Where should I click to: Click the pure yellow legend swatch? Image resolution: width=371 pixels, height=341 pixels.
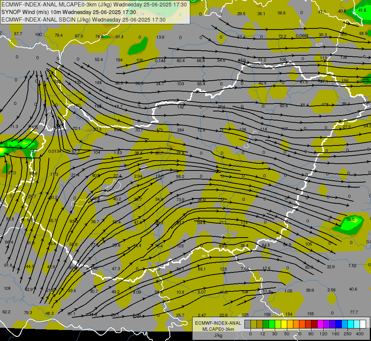point(284,324)
